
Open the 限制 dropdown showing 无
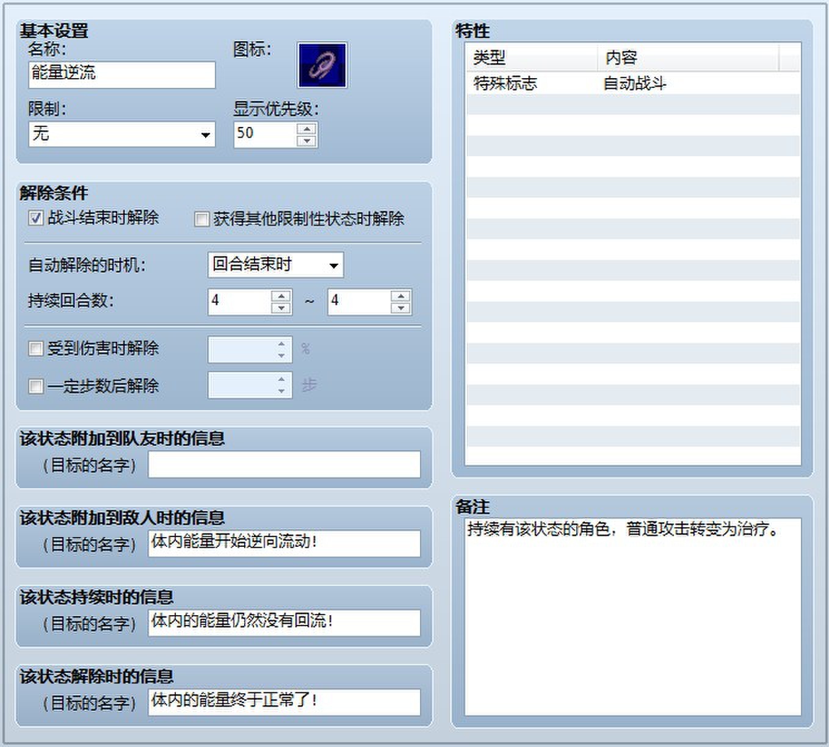coord(122,134)
